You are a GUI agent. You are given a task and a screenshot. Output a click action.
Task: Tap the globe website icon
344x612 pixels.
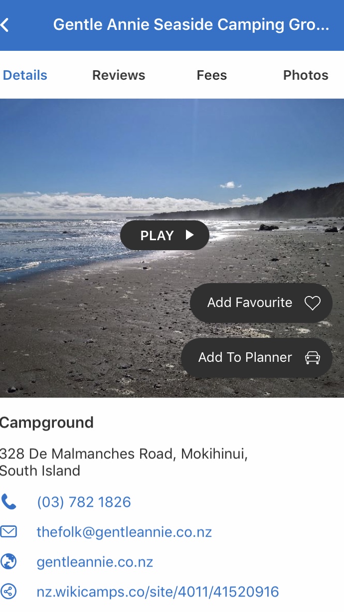pos(8,562)
